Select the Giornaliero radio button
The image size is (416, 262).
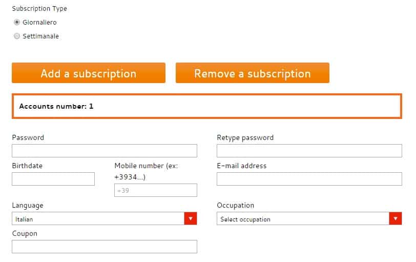point(17,22)
